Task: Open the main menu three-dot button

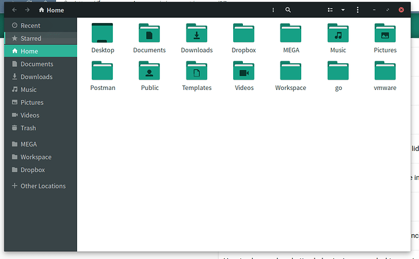Action: (x=358, y=10)
